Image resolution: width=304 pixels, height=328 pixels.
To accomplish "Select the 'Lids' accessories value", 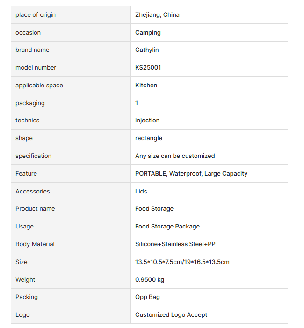I will pyautogui.click(x=141, y=192).
